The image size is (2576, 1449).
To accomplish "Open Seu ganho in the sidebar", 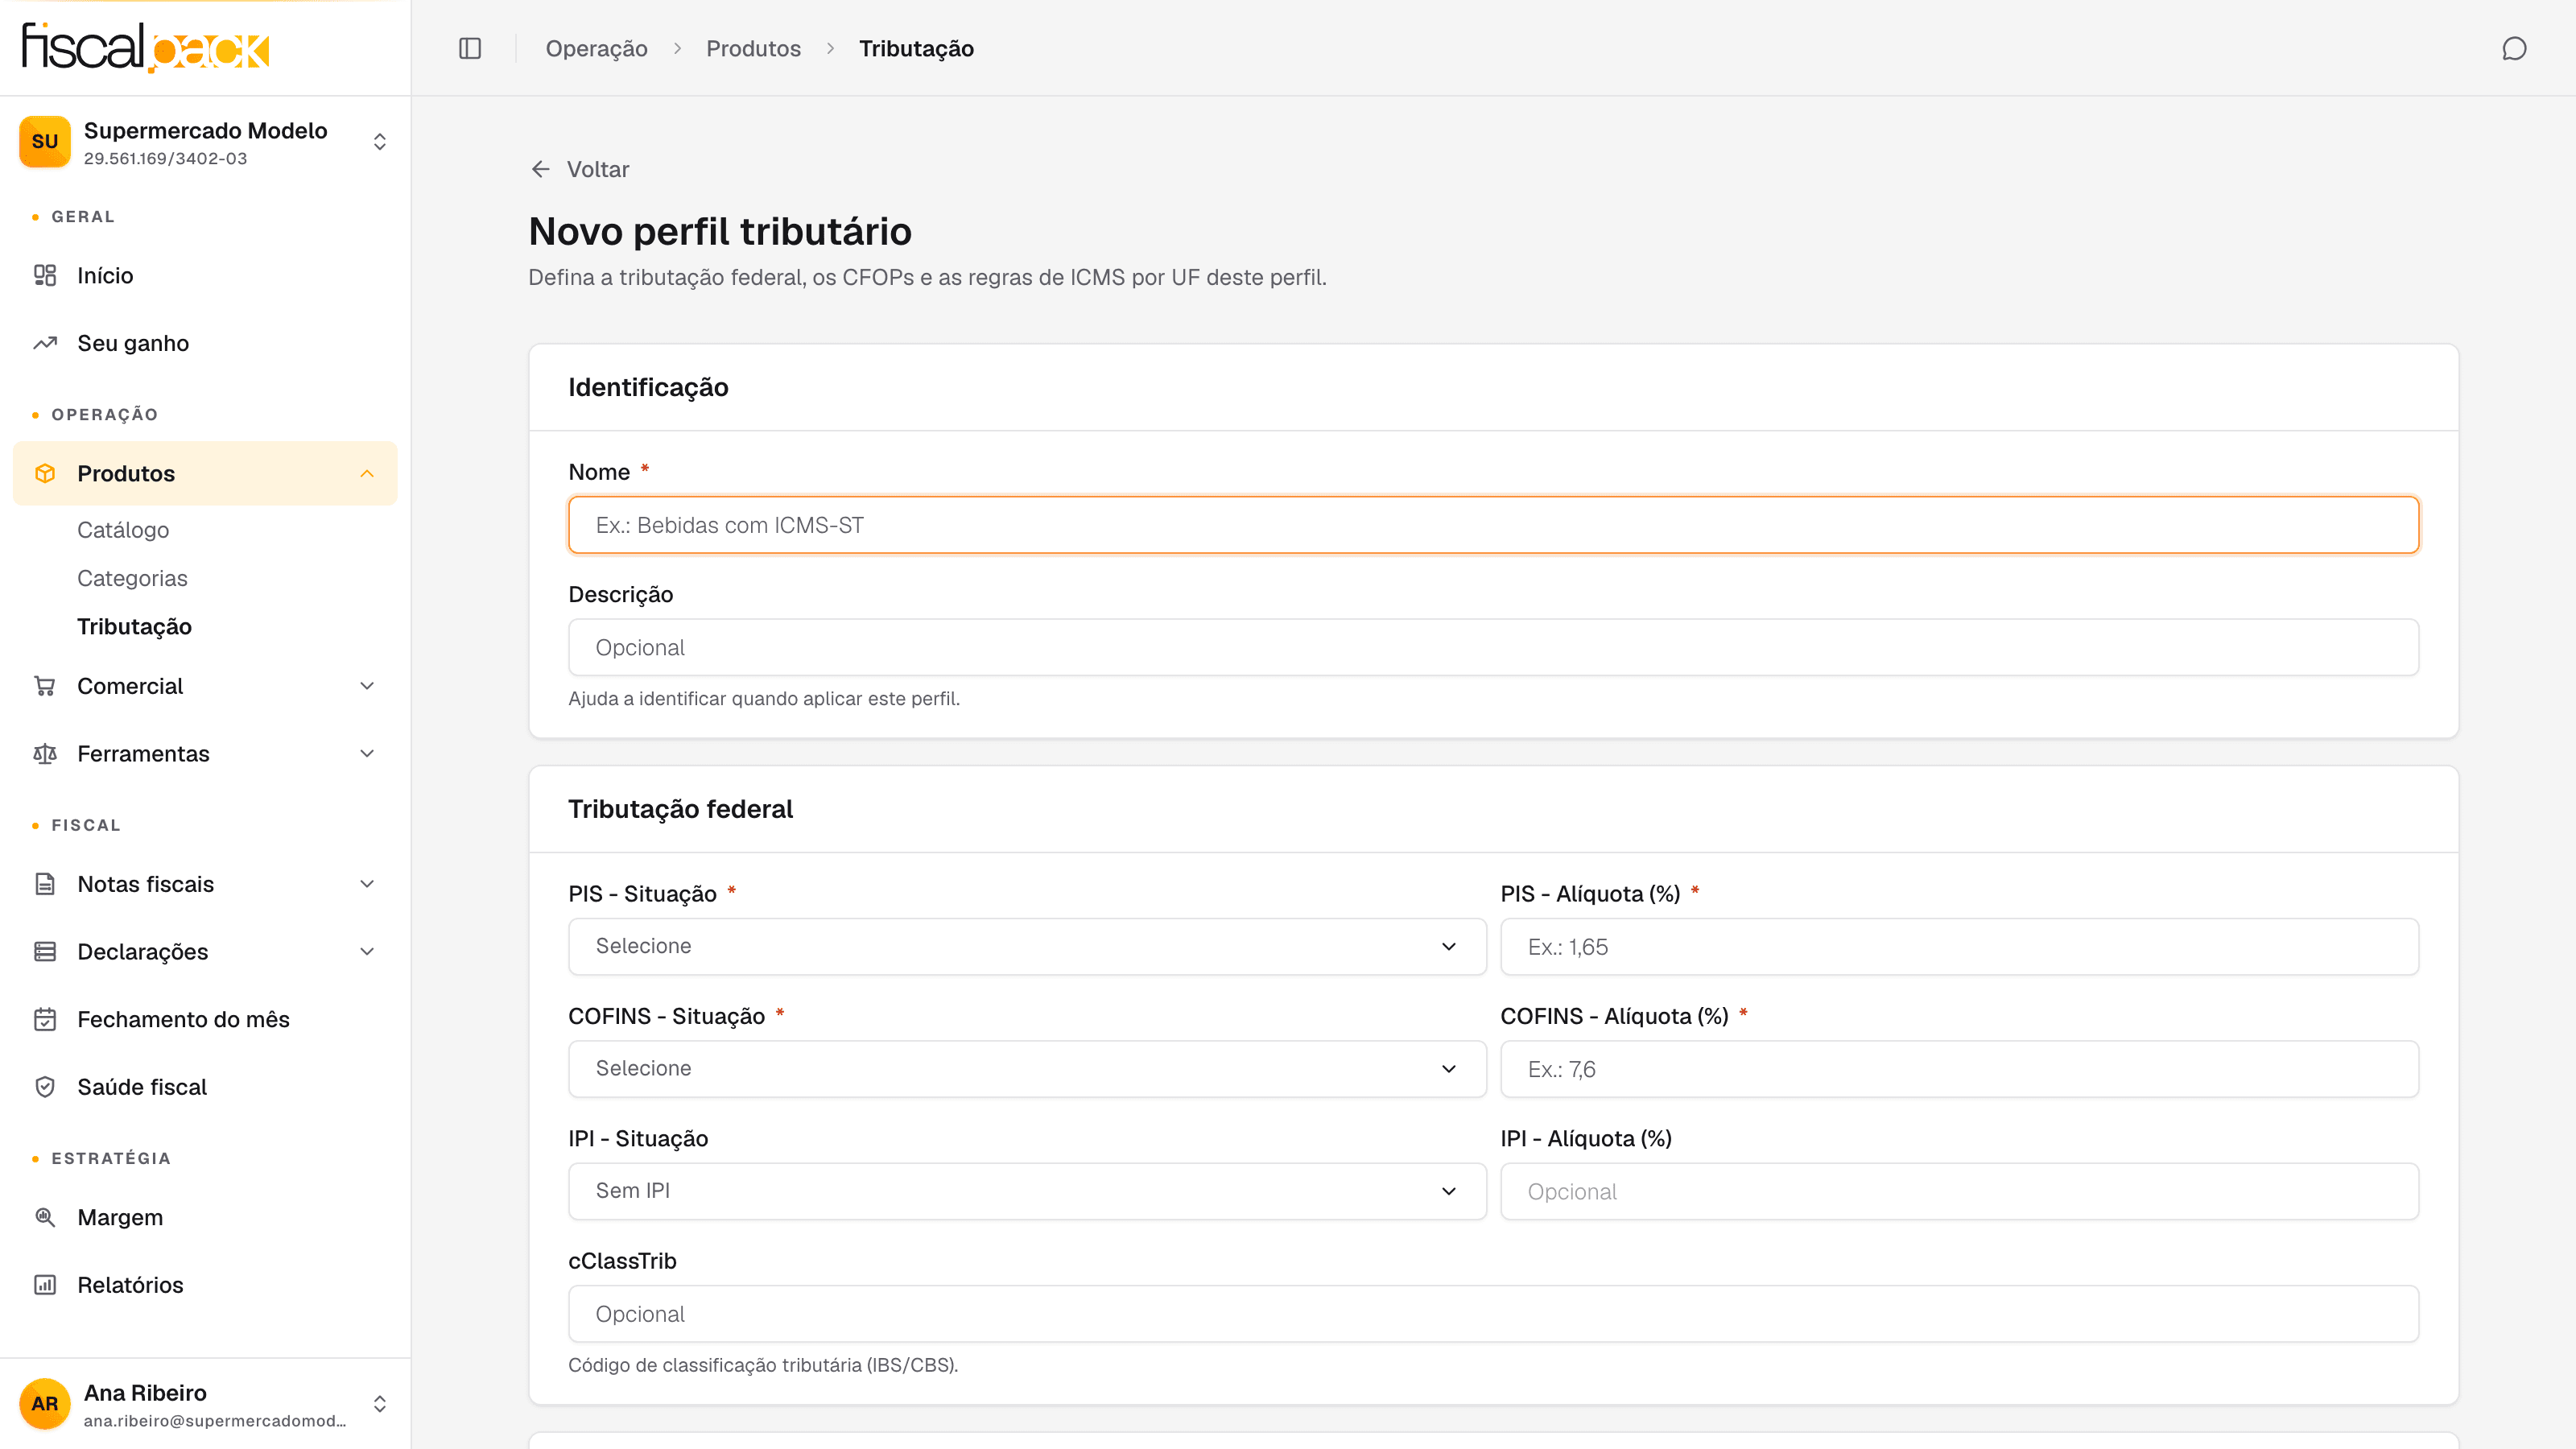I will [205, 343].
